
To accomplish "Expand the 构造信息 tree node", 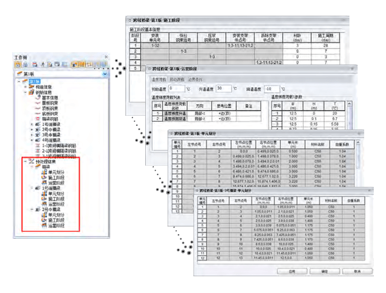I will 25,87.
